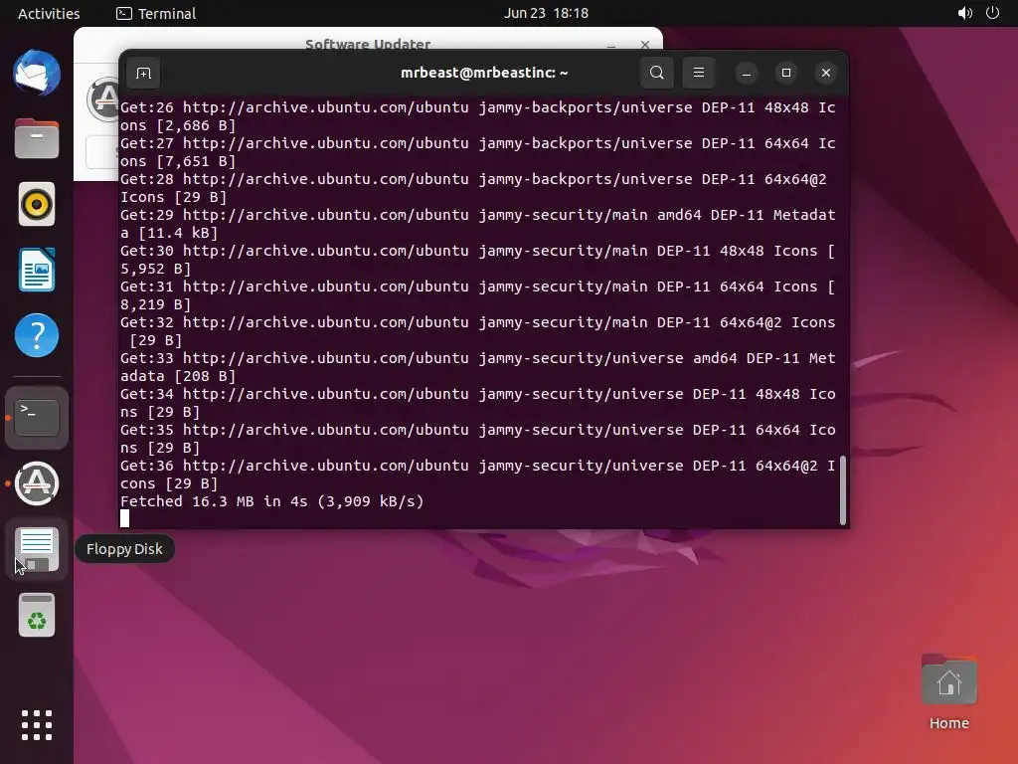The height and width of the screenshot is (764, 1018).
Task: Open the Terminal app menu in top bar
Action: point(156,13)
